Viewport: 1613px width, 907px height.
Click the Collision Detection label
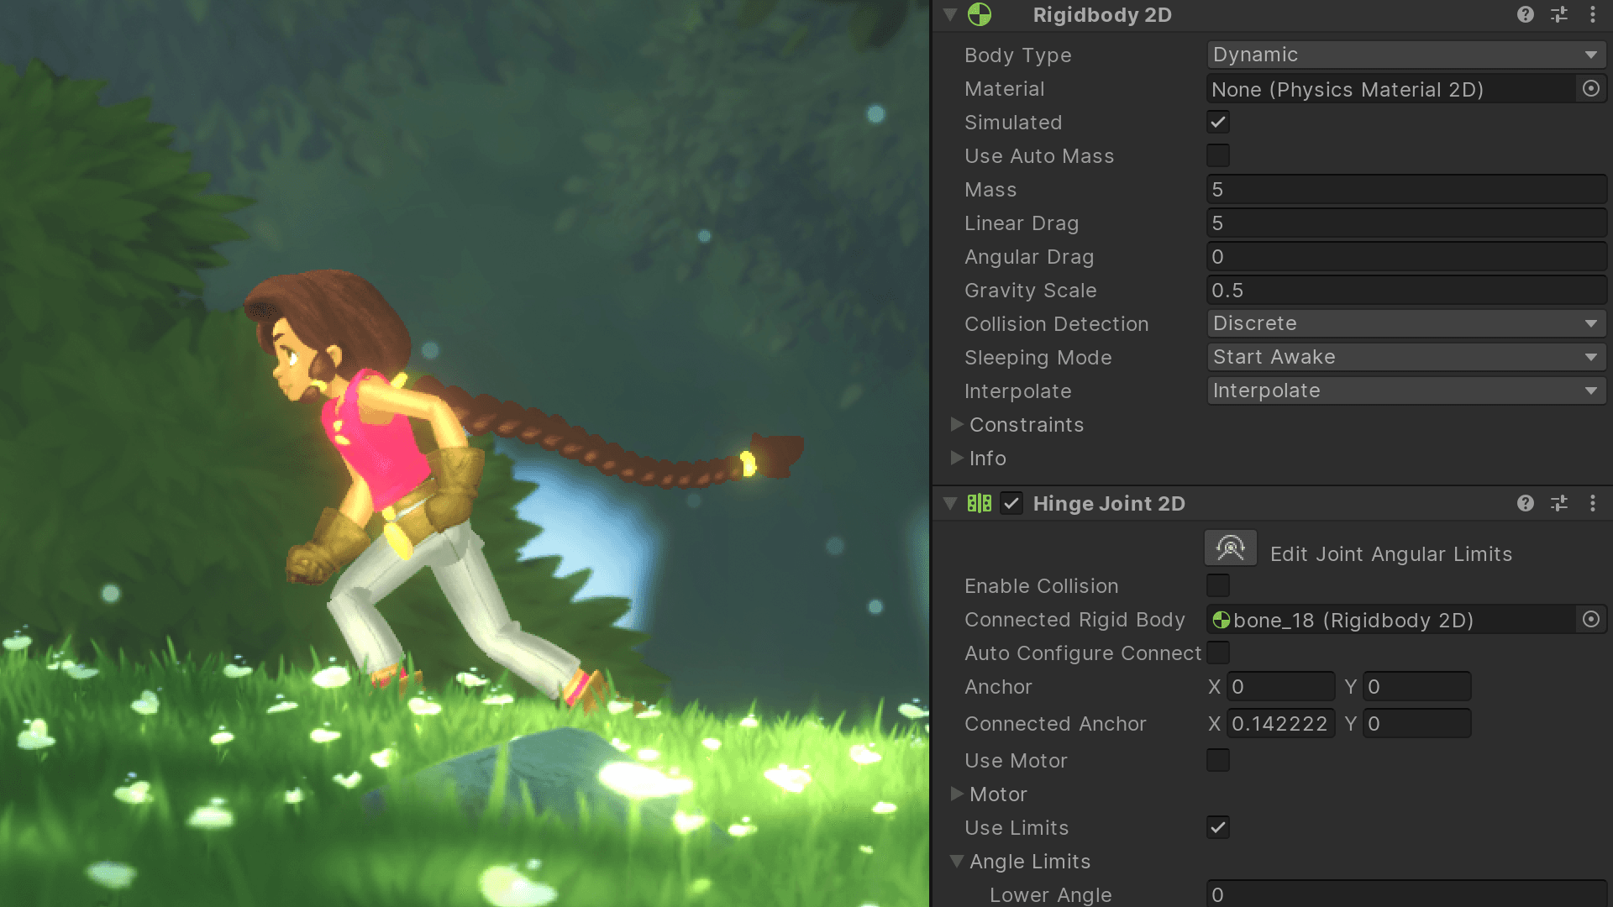coord(1057,324)
